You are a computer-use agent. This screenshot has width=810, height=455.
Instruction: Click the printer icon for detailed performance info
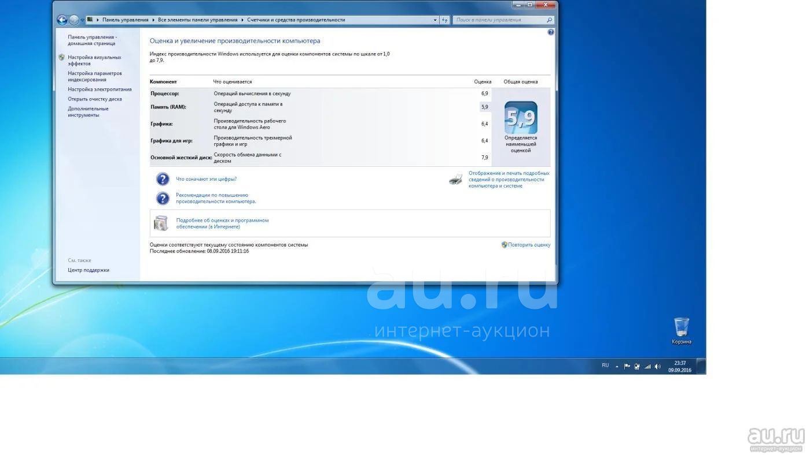[x=456, y=180]
